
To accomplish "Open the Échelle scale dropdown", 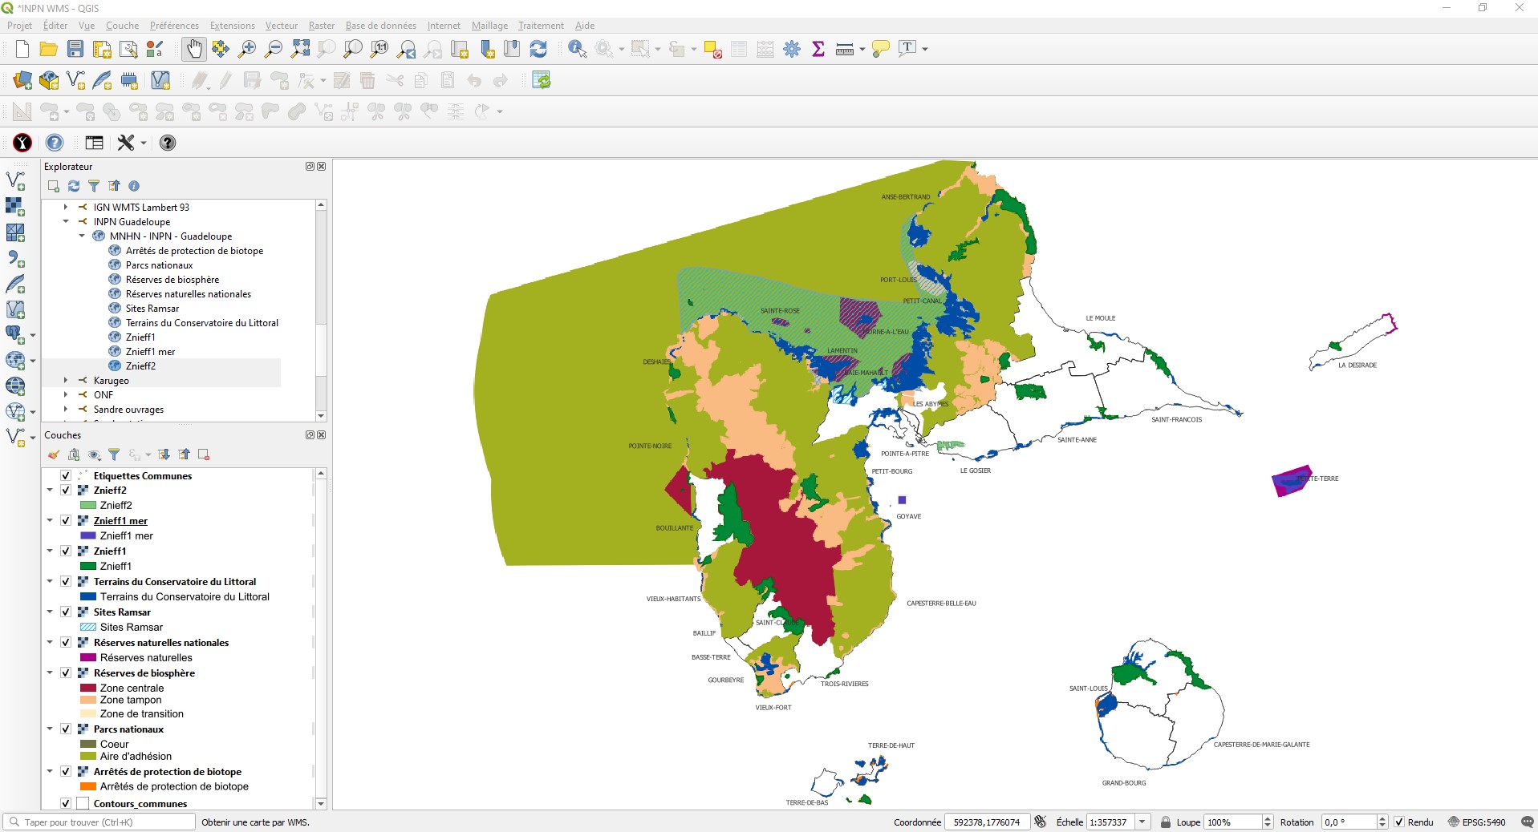I will point(1142,822).
